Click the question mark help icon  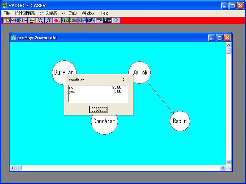tap(116, 20)
